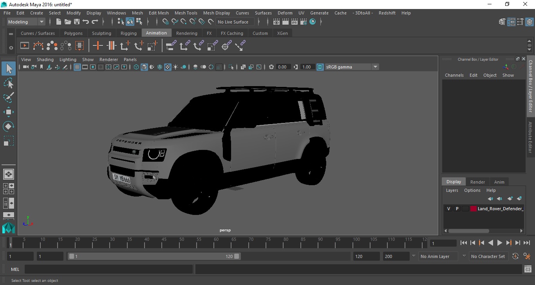
Task: Click the Motion Trail shelf icon
Action: (x=38, y=46)
